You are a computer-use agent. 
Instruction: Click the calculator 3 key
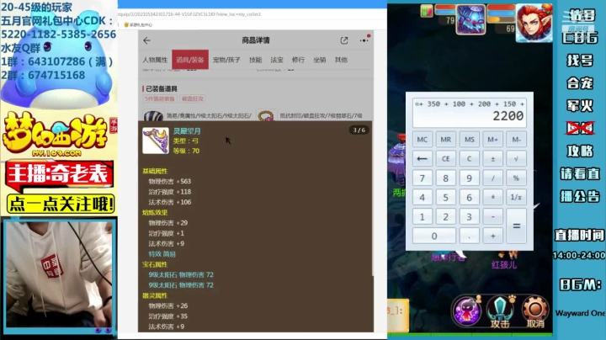[x=469, y=217]
